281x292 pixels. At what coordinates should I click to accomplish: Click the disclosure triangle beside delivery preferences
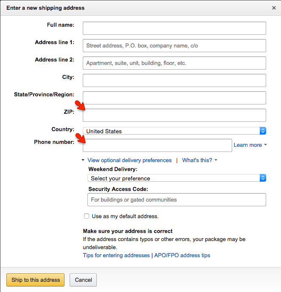tap(84, 160)
